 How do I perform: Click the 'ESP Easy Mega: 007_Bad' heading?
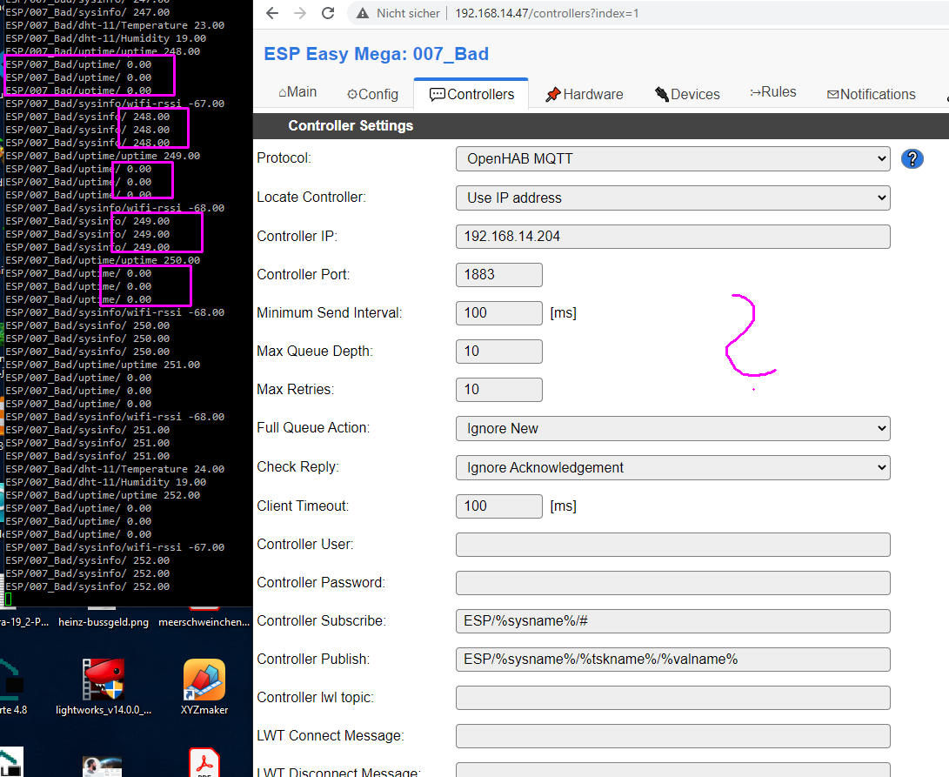point(376,54)
